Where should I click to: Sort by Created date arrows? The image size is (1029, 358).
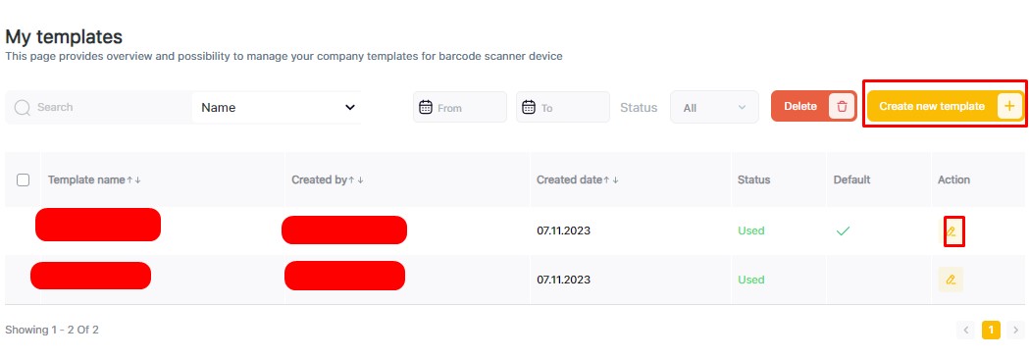[x=611, y=179]
